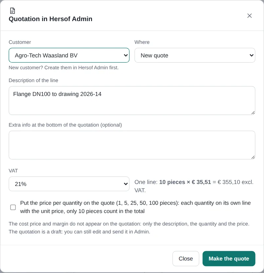Screen dimensions: 264x273
Task: Click the chevron arrow in VAT field
Action: click(x=126, y=184)
